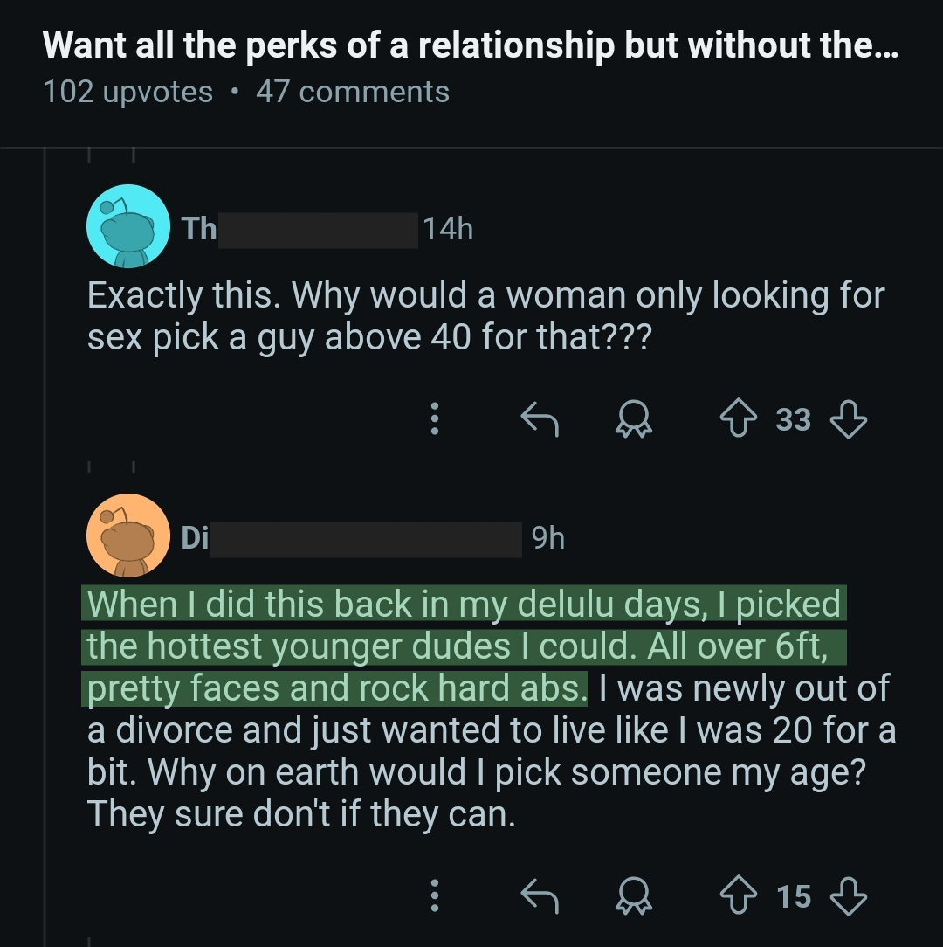The height and width of the screenshot is (947, 943).
Task: Open more options for the 14h comment
Action: (x=434, y=420)
